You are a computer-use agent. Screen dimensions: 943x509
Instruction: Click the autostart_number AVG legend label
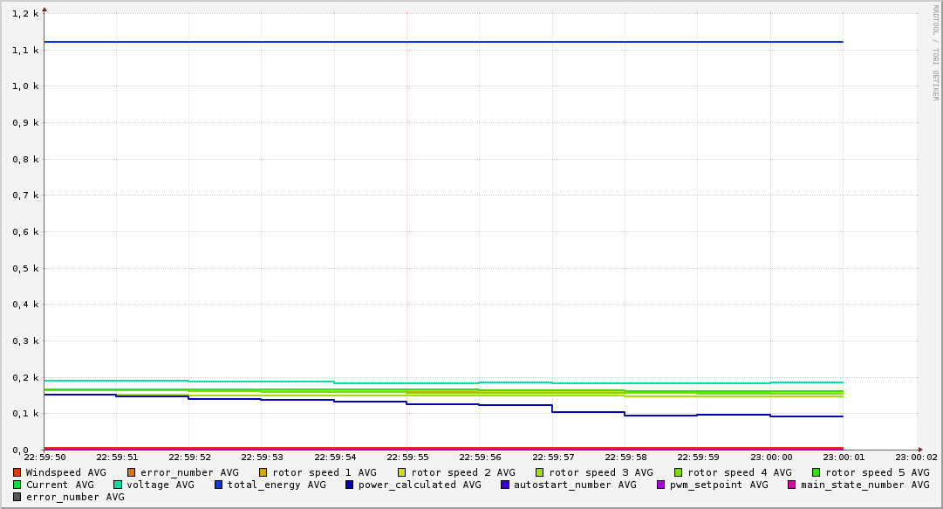pos(575,485)
